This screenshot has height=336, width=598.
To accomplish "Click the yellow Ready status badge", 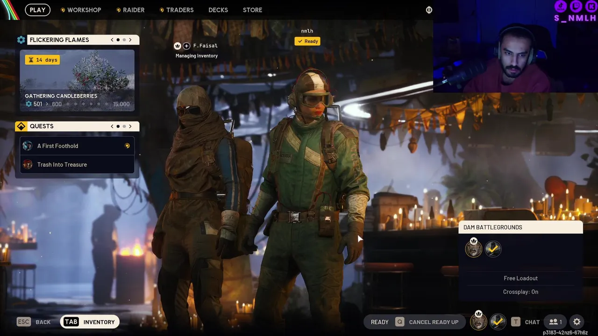I will click(x=307, y=41).
